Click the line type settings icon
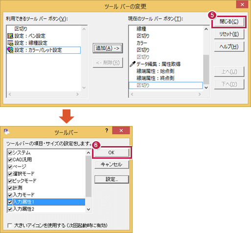The width and height of the screenshot is (251, 233). (x=10, y=43)
